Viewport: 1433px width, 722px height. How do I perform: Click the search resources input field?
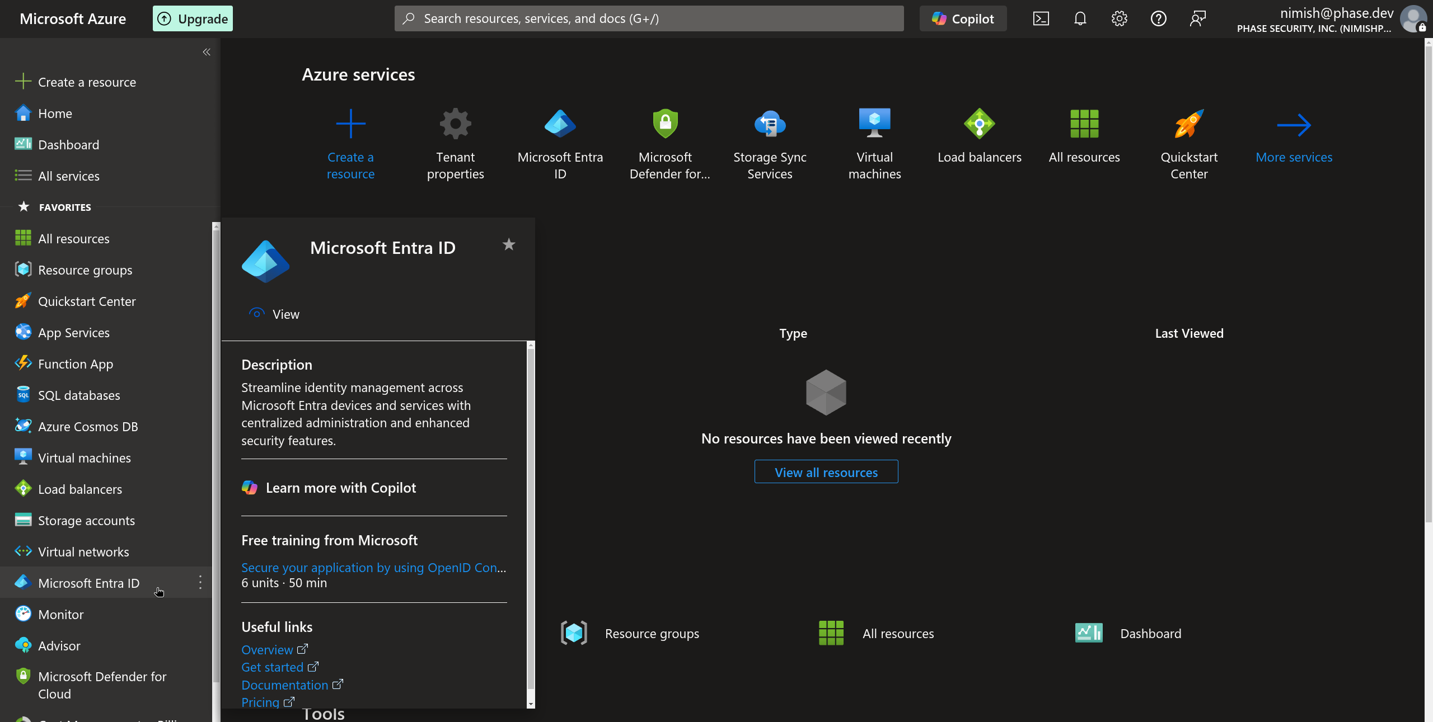click(x=648, y=18)
